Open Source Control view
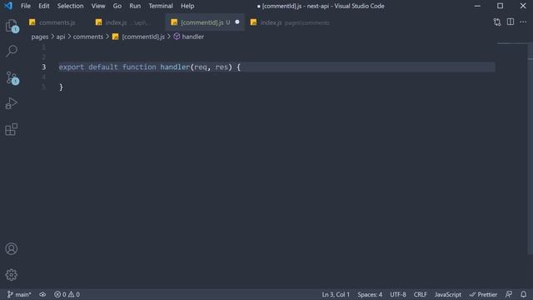The image size is (533, 300). pos(12,77)
